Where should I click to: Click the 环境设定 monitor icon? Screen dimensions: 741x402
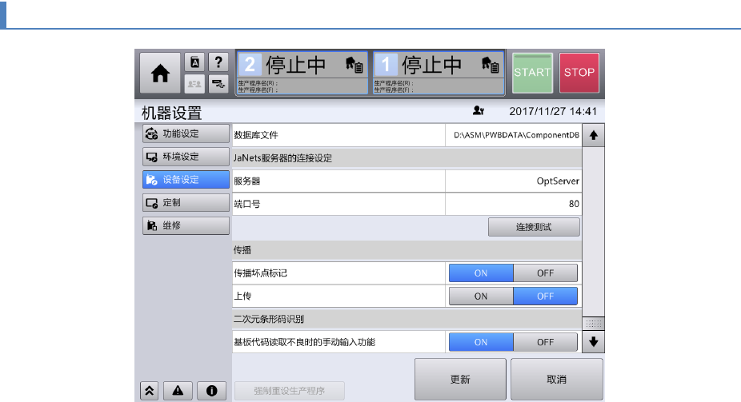(x=151, y=157)
